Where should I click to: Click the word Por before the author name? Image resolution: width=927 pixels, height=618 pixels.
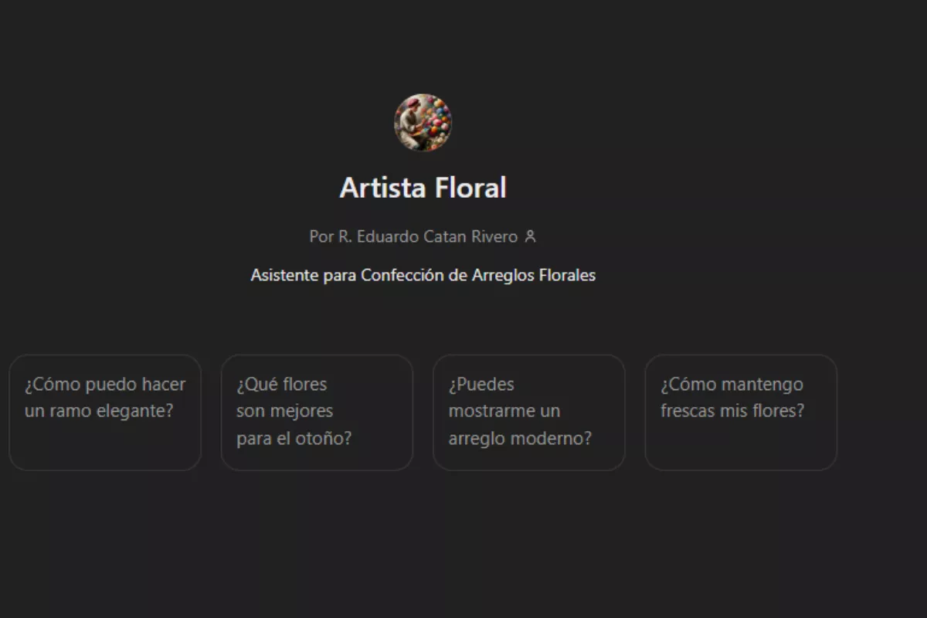(x=321, y=236)
